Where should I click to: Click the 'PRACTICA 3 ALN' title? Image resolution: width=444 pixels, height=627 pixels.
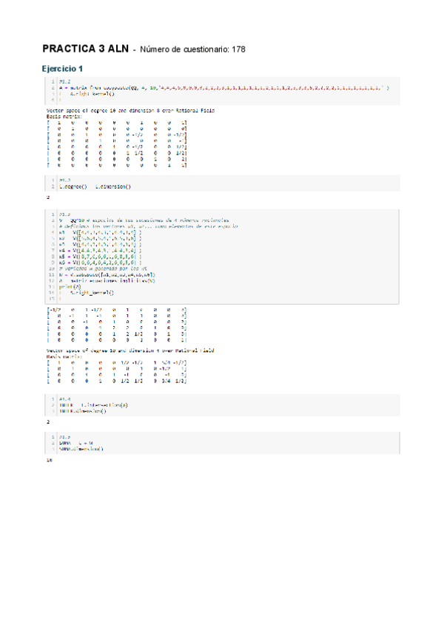(85, 49)
